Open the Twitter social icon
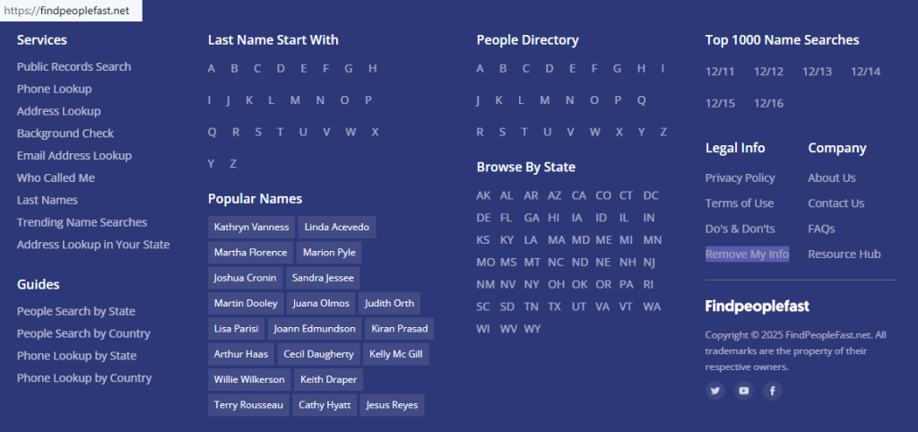The height and width of the screenshot is (432, 918). click(714, 391)
